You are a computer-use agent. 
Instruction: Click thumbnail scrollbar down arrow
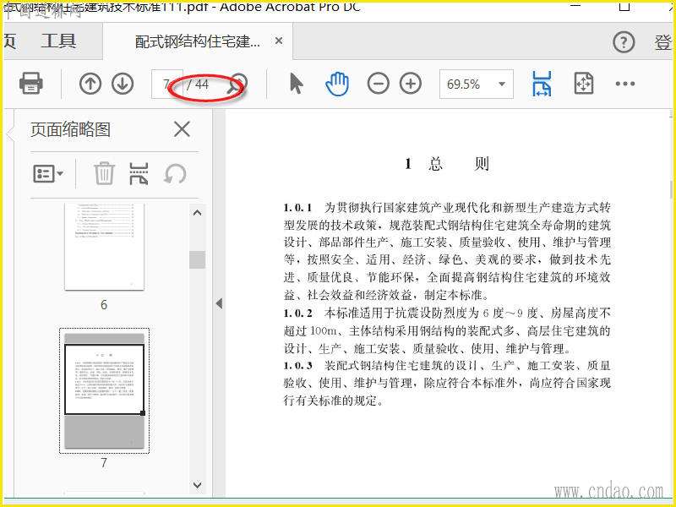click(x=197, y=485)
